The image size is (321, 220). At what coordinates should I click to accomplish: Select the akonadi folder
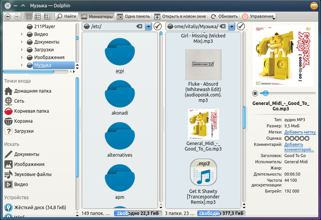coord(120,98)
